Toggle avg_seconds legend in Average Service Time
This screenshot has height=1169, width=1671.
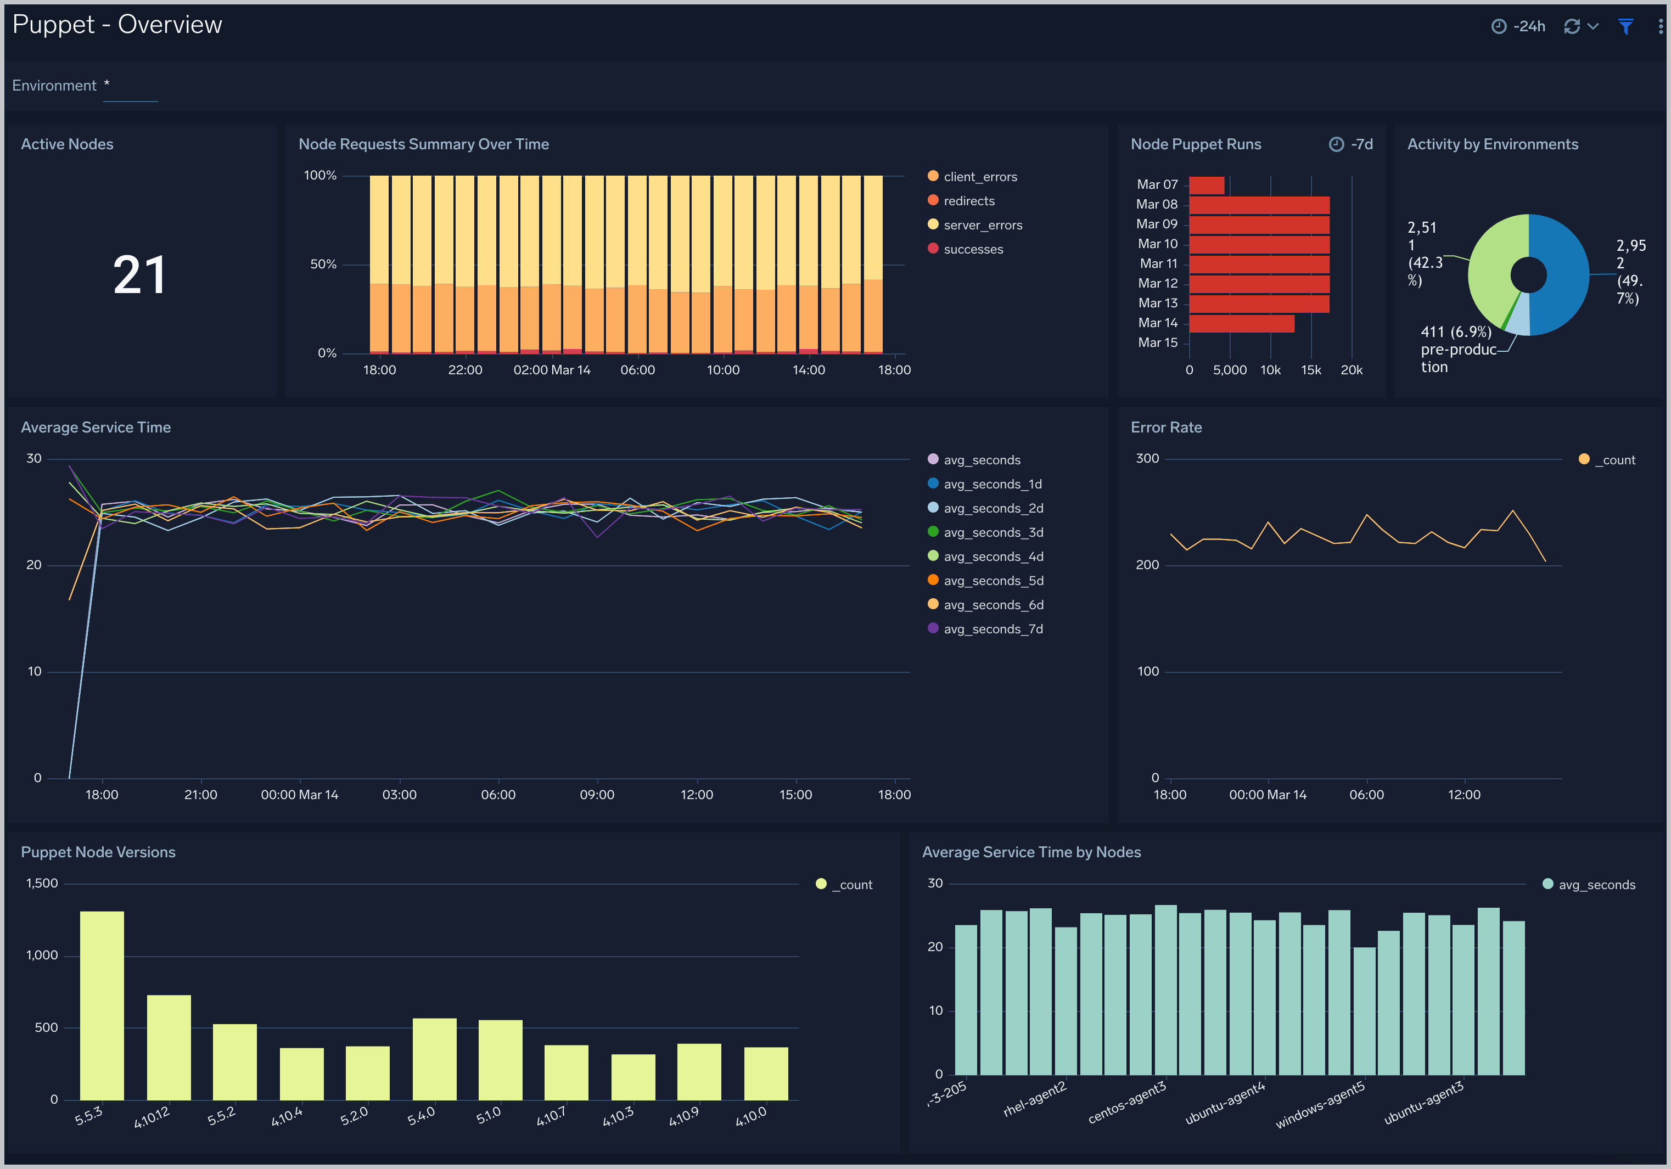pyautogui.click(x=974, y=460)
